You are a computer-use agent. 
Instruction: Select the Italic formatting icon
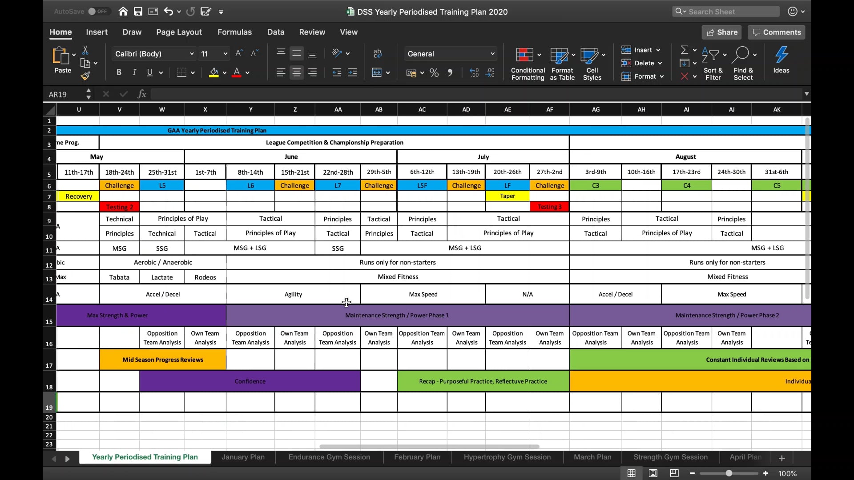(x=134, y=72)
